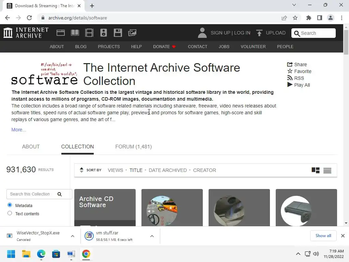This screenshot has width=349, height=262.
Task: Open the HELP menu item
Action: pyautogui.click(x=136, y=46)
